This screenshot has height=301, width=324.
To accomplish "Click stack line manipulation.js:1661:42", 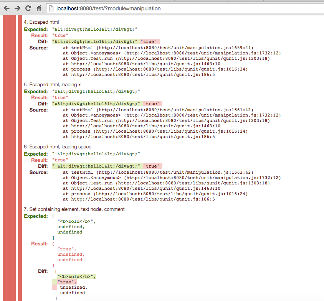I will 158,110.
